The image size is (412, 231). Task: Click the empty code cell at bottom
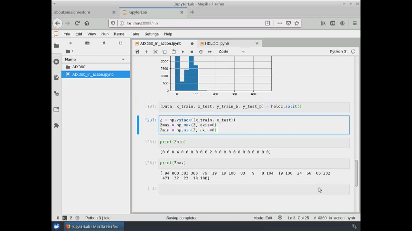(254, 189)
